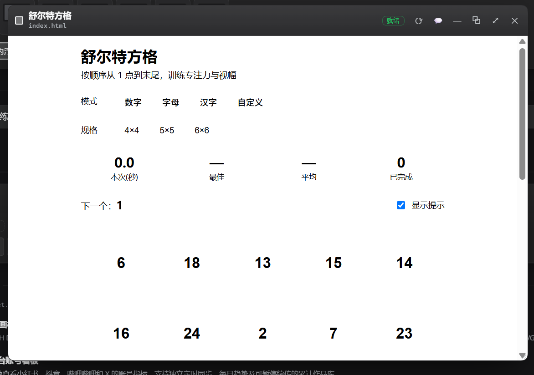
Task: Click the 舒尔特方格 page heading
Action: point(119,56)
